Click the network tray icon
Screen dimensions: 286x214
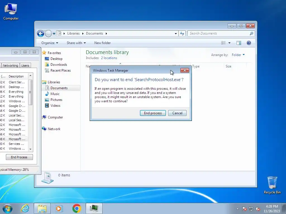click(x=251, y=209)
